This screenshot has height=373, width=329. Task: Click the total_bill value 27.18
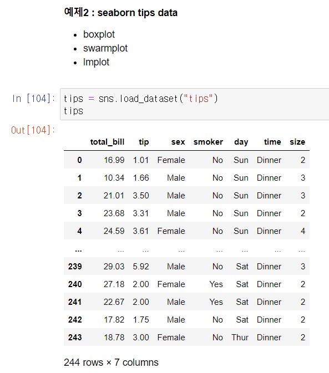[114, 284]
